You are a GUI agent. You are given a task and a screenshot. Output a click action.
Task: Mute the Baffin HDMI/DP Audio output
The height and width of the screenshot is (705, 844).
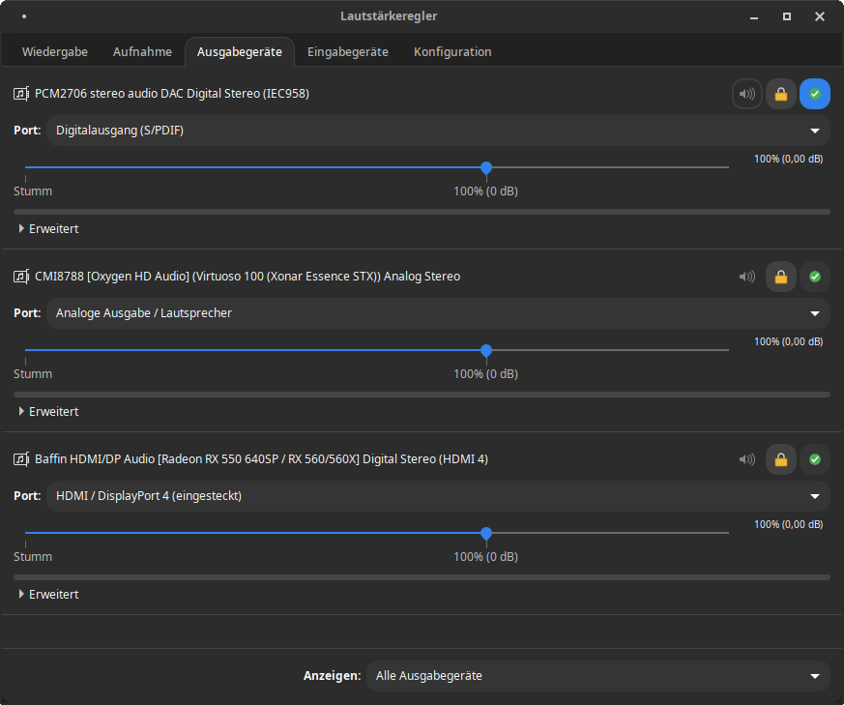point(747,458)
